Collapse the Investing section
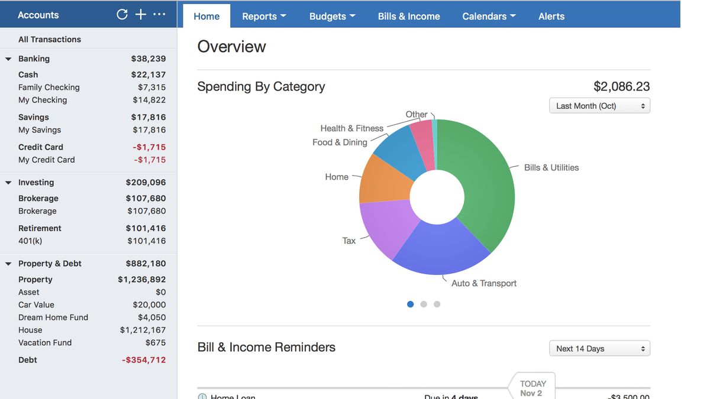 tap(7, 182)
